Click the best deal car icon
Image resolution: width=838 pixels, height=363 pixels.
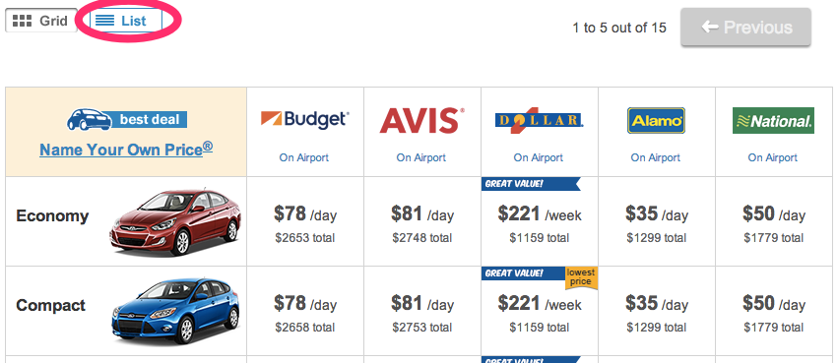pyautogui.click(x=89, y=120)
